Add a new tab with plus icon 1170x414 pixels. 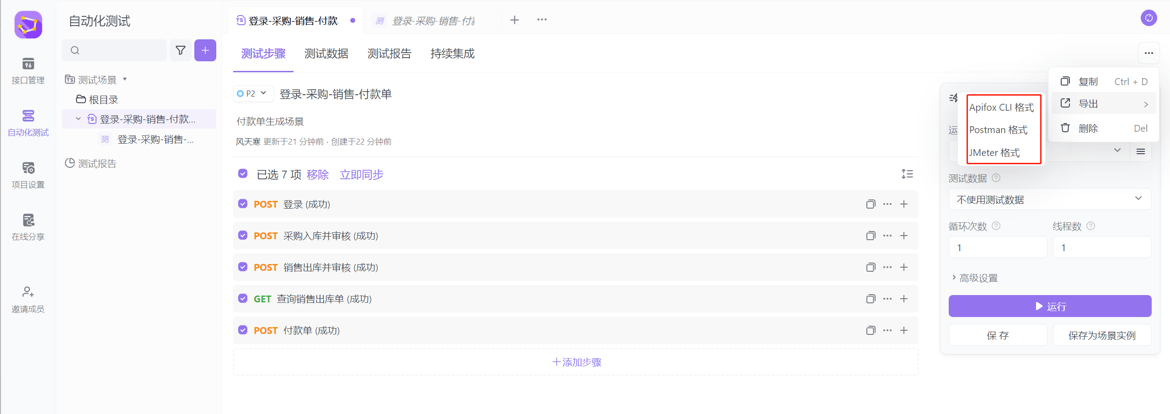[514, 20]
